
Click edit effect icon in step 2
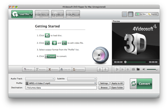(x=64, y=43)
